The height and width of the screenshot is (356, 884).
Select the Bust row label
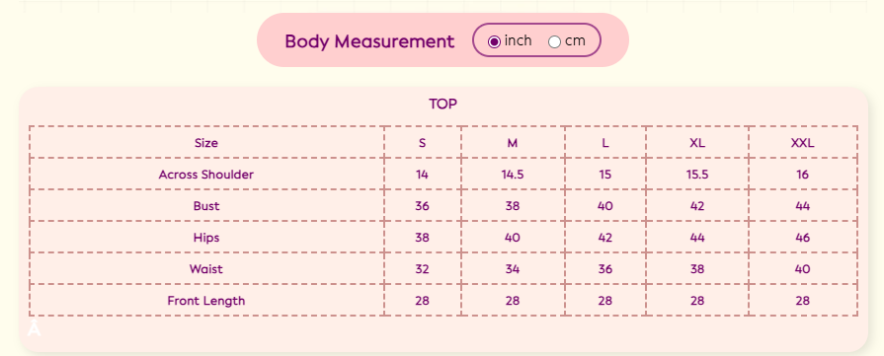coord(206,206)
